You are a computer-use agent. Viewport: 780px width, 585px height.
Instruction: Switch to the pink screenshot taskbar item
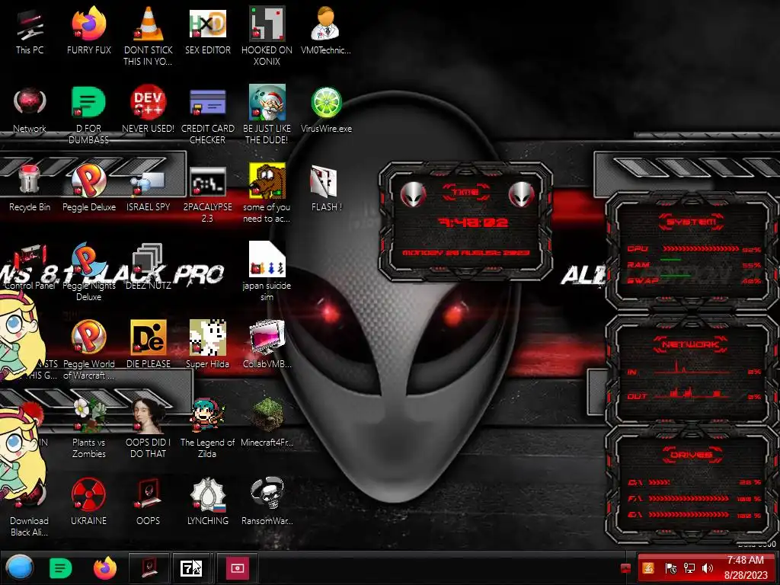(x=237, y=567)
